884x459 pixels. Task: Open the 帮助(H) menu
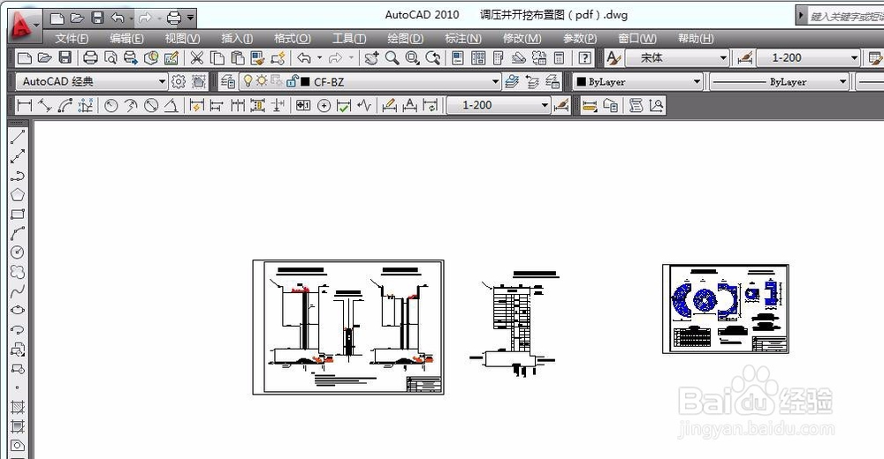(x=696, y=38)
